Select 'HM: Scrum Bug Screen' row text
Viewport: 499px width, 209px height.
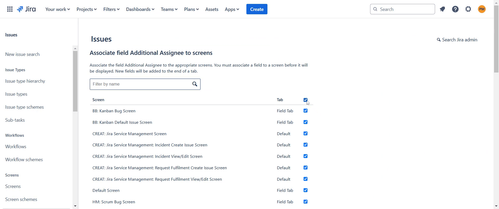point(114,202)
